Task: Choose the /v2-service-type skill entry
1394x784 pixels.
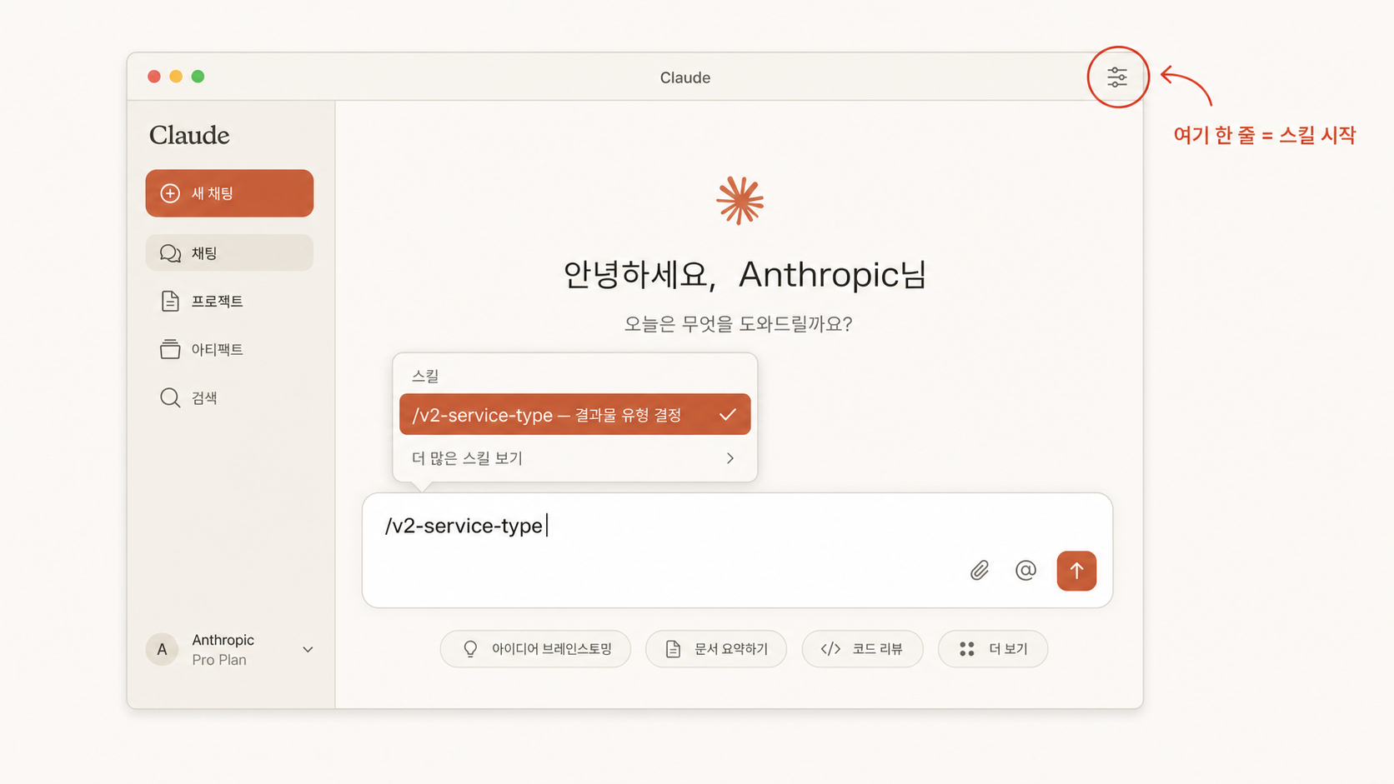Action: [x=574, y=414]
